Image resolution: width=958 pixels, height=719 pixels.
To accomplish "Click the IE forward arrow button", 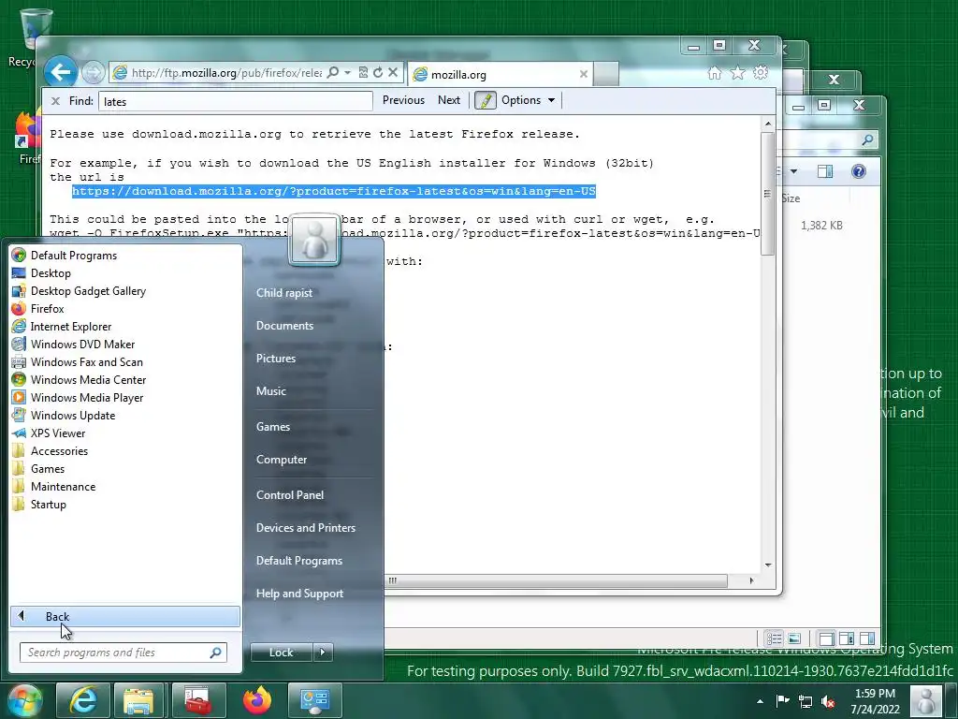I will pyautogui.click(x=93, y=73).
